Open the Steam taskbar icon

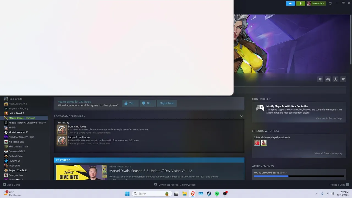pos(209,194)
